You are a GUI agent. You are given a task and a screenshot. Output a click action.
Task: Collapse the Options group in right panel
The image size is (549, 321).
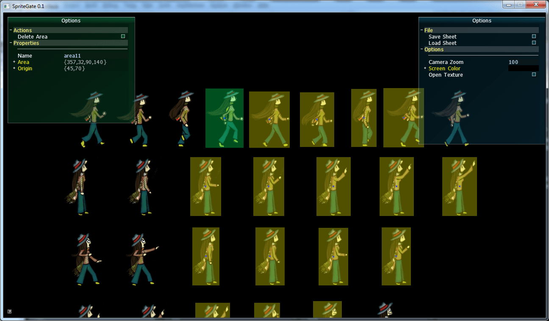coord(422,50)
